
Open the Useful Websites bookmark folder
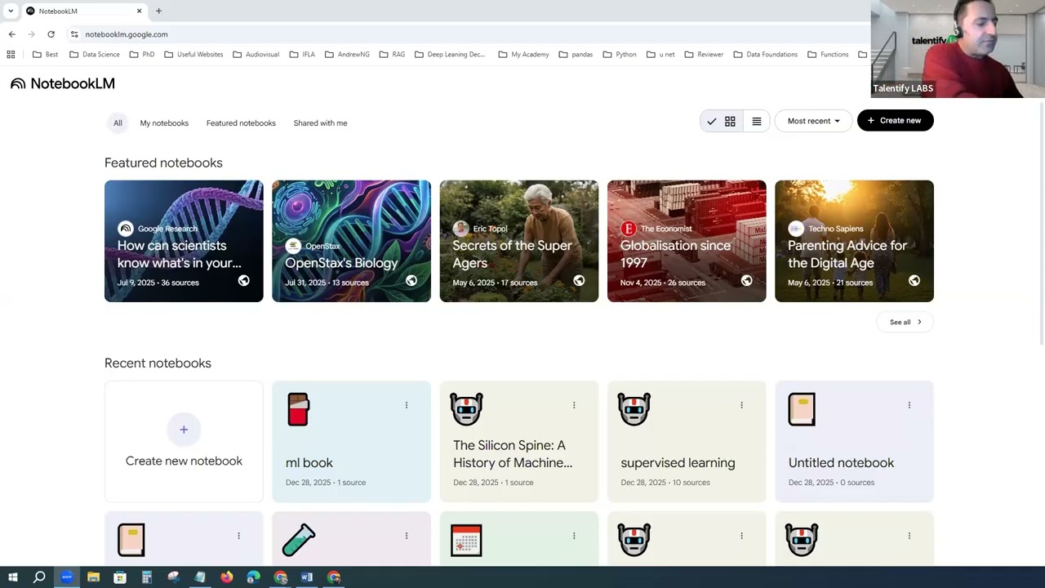coord(193,55)
